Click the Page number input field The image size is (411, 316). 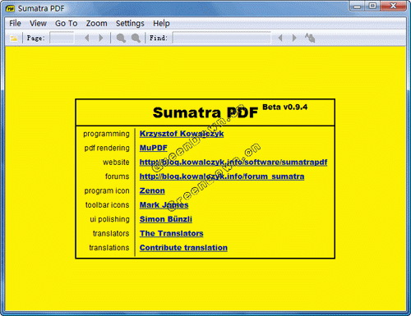[62, 38]
